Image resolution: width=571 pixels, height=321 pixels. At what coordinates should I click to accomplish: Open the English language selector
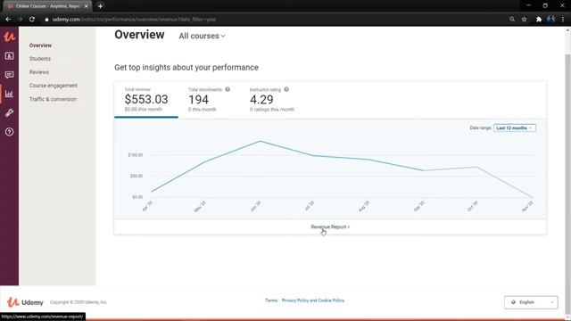click(x=531, y=302)
